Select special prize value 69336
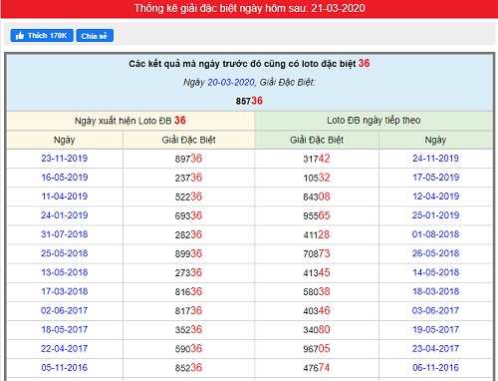This screenshot has width=498, height=381. pos(188,215)
